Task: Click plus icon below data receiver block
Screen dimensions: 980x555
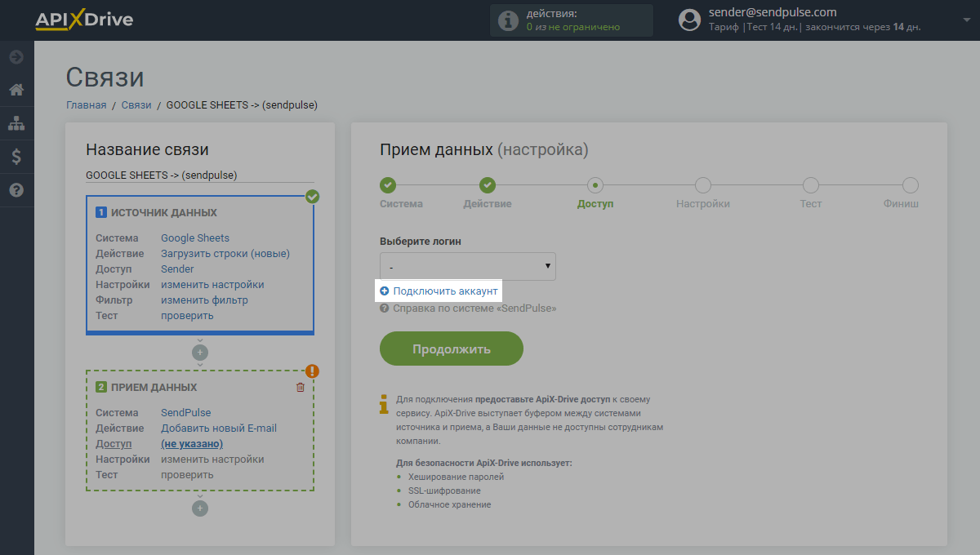Action: click(x=200, y=508)
